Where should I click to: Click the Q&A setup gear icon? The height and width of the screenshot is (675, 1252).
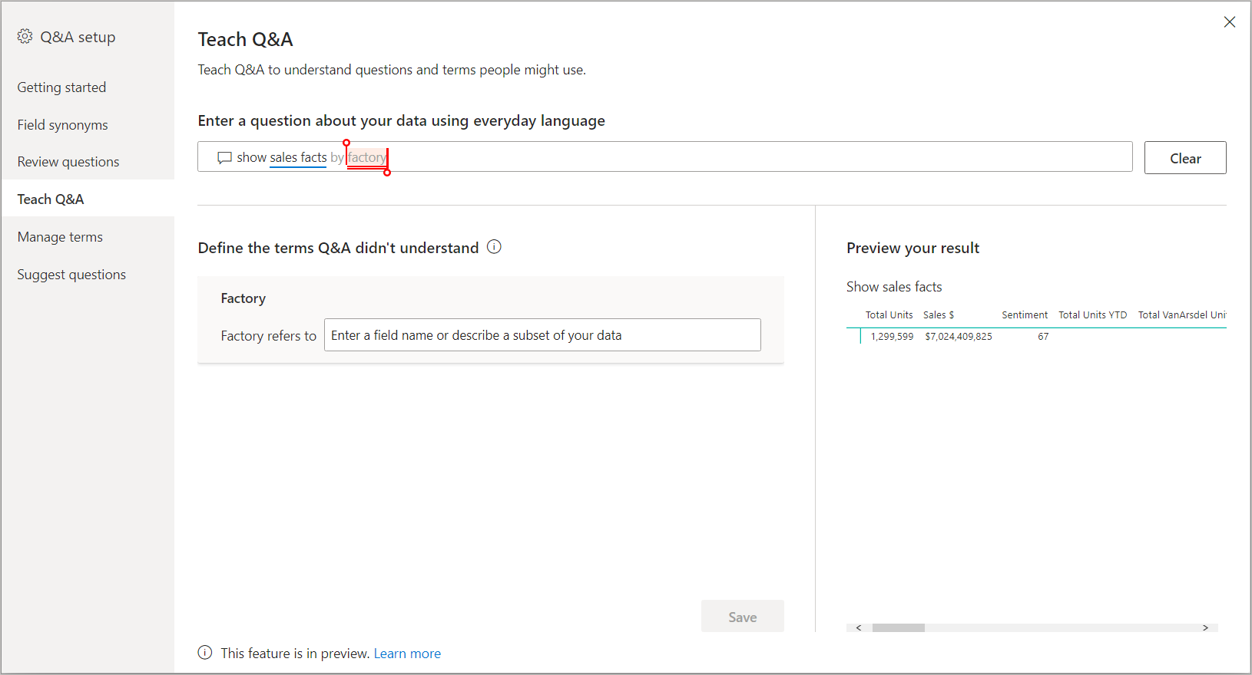[25, 36]
